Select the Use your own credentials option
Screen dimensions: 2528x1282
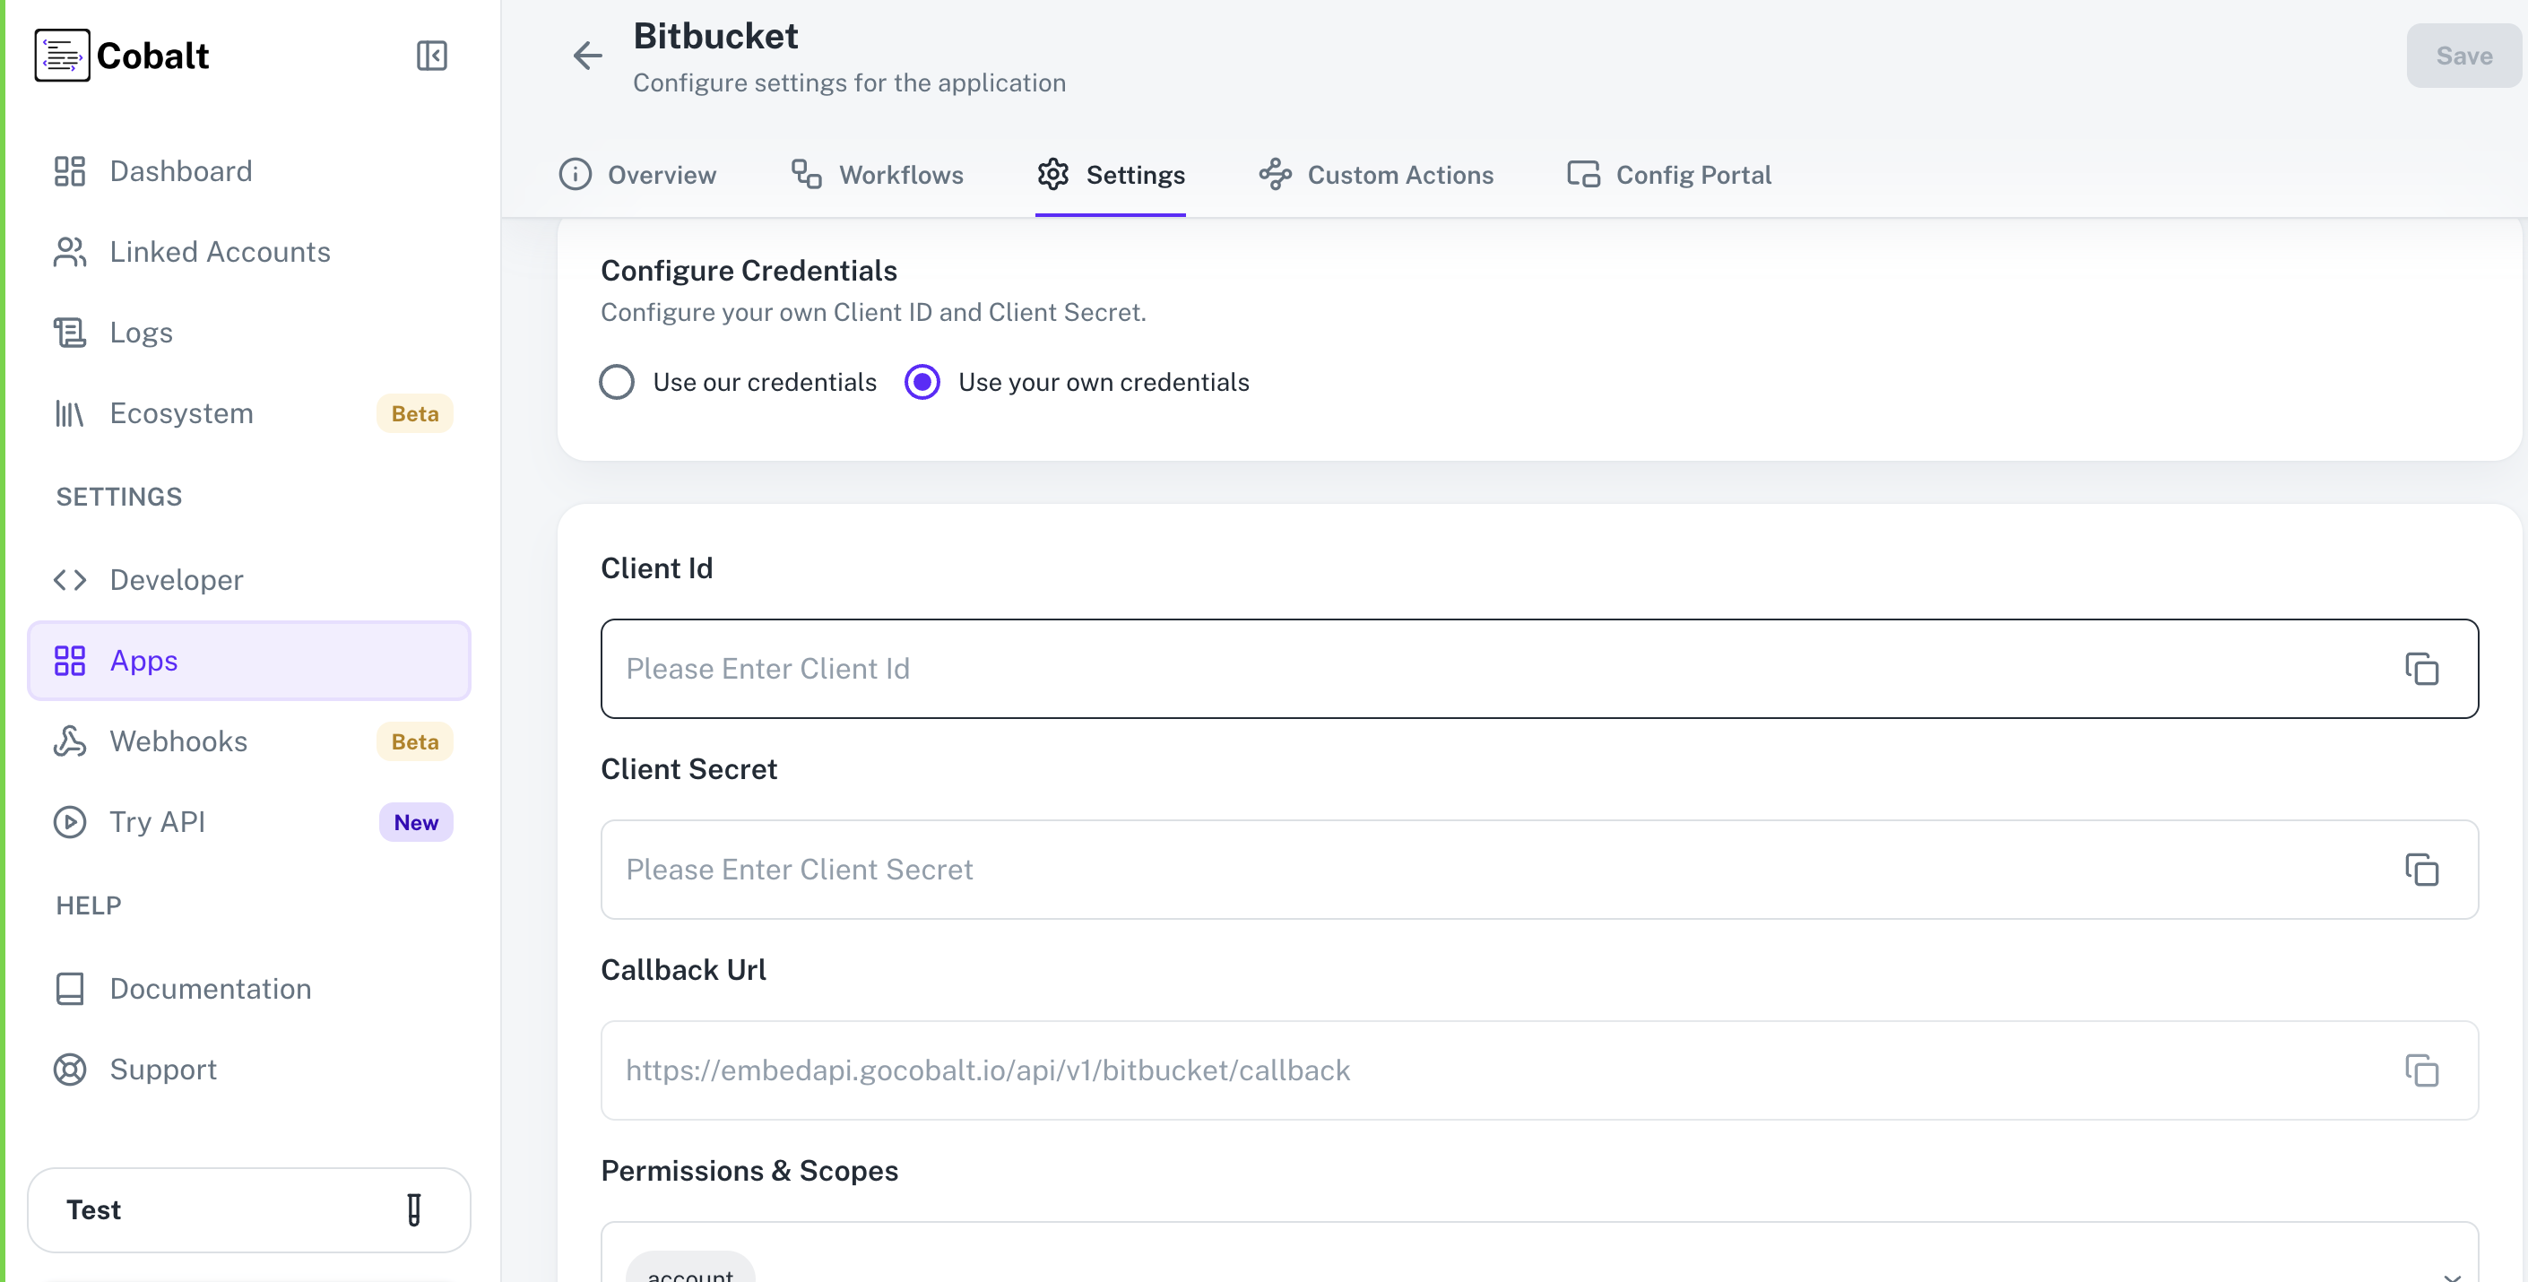922,382
